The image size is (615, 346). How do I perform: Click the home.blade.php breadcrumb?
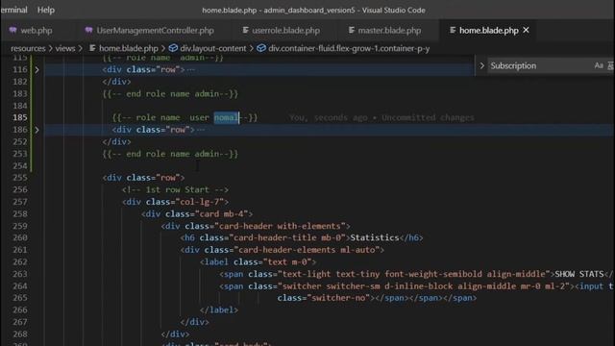128,48
